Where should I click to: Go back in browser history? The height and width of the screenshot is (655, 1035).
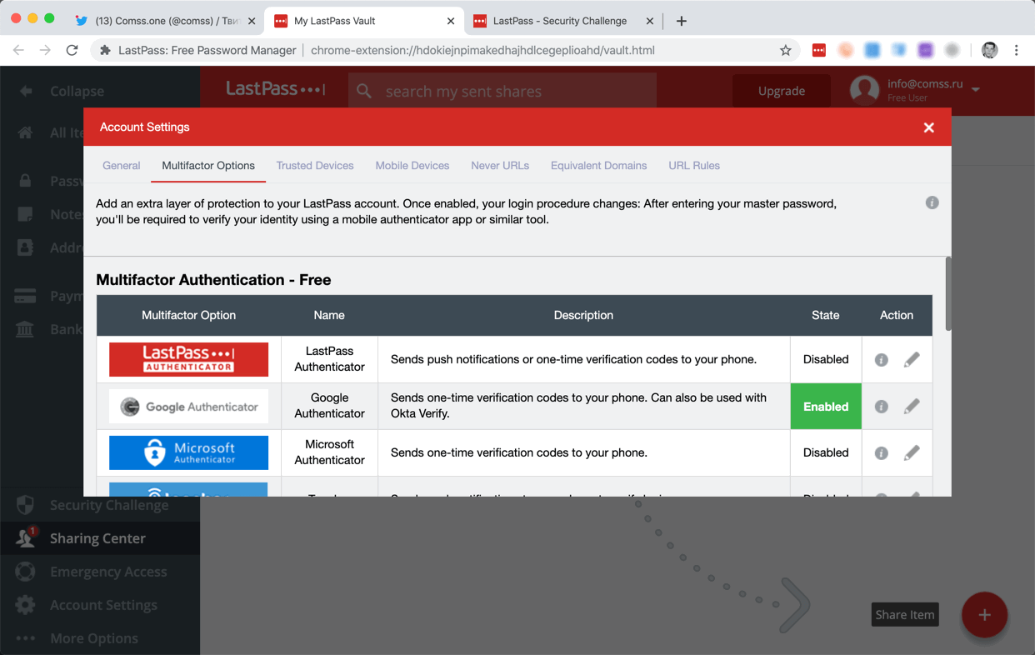(18, 50)
